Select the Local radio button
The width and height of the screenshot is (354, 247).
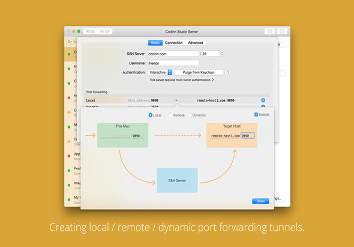pos(151,115)
